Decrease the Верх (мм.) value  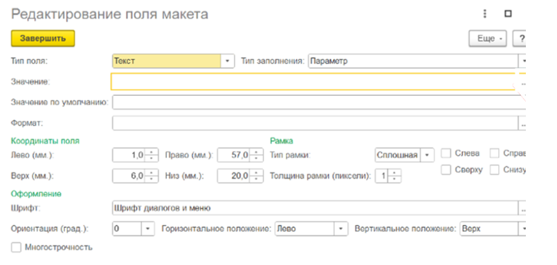click(x=152, y=179)
